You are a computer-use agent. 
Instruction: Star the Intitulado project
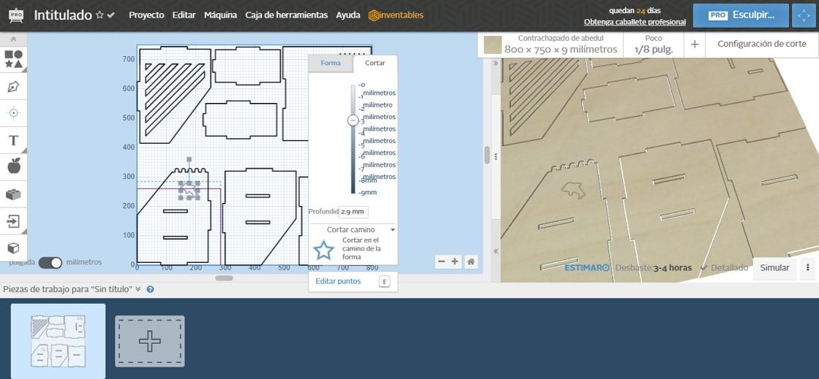99,15
